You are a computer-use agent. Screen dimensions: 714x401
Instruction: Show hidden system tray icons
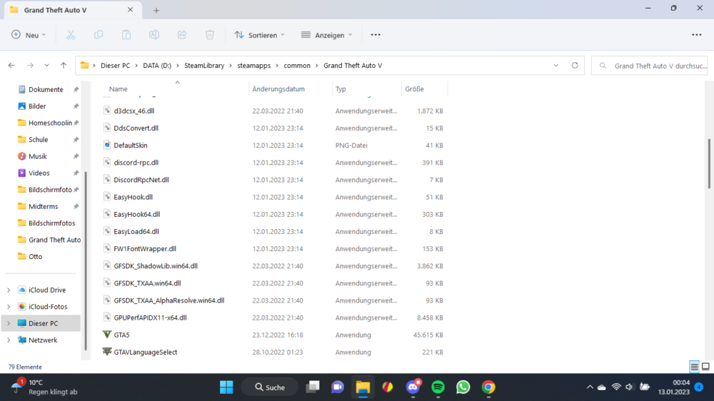(x=590, y=387)
